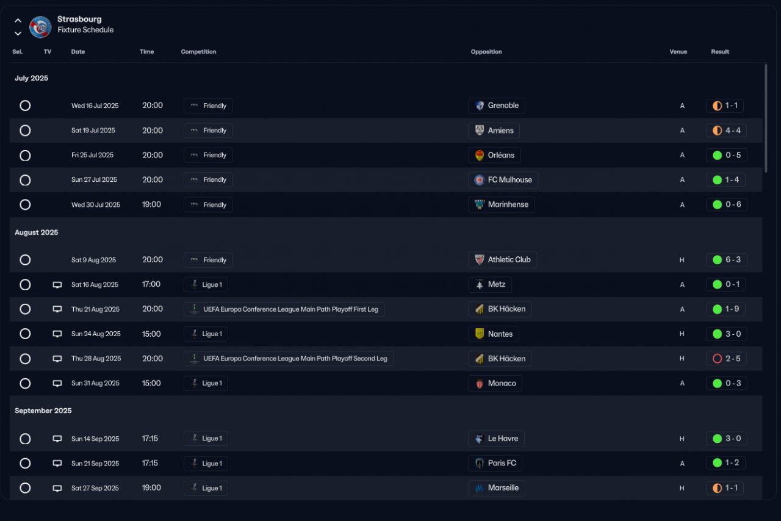The width and height of the screenshot is (781, 521).
Task: Click the TV icon for the Le Havre match
Action: tap(57, 439)
